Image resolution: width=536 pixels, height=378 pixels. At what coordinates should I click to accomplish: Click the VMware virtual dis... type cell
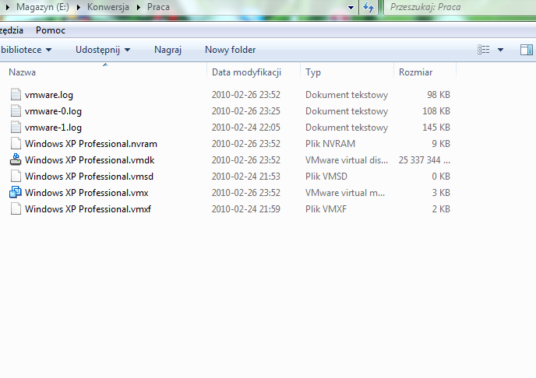(347, 160)
